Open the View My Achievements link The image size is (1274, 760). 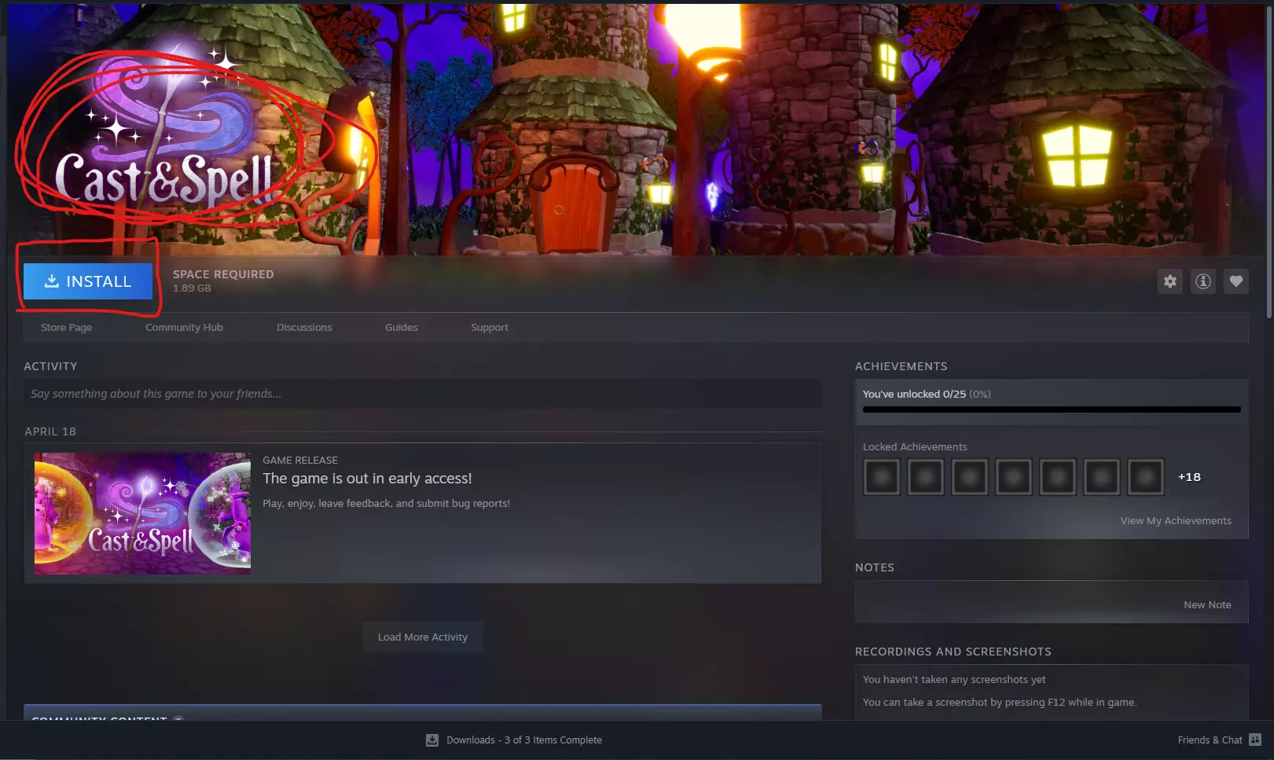point(1176,521)
